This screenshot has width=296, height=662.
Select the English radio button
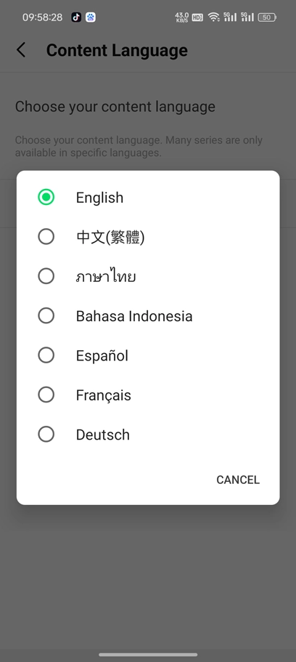[46, 197]
